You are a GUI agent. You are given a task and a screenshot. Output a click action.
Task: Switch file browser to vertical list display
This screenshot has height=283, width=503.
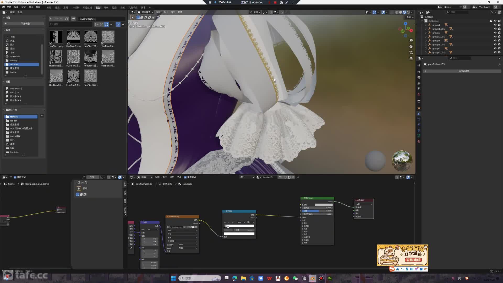click(x=97, y=24)
